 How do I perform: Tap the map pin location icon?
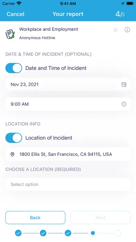tap(12, 154)
